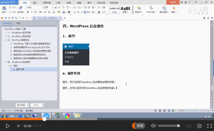Apply superscript X² formatting
This screenshot has width=214, height=131.
tap(46, 12)
